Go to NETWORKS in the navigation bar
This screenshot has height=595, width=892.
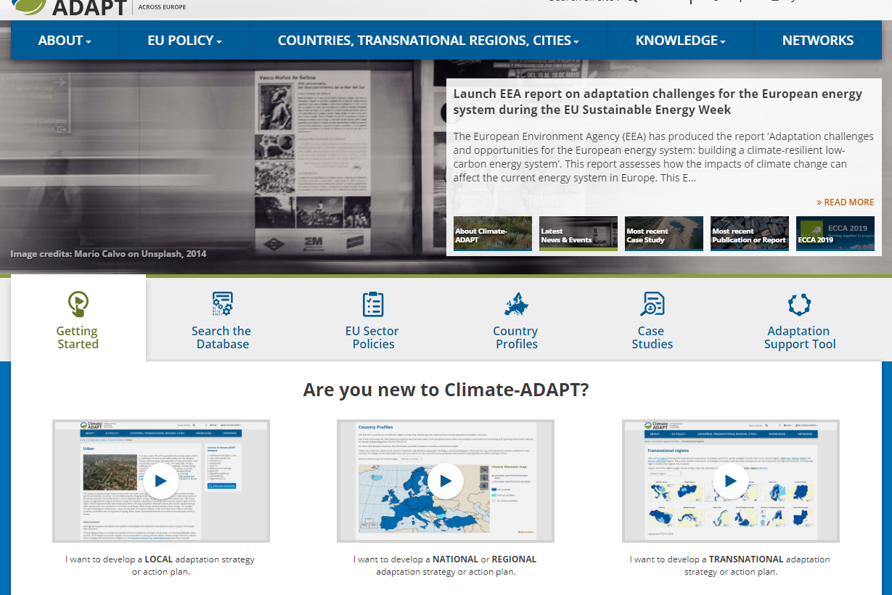coord(818,41)
